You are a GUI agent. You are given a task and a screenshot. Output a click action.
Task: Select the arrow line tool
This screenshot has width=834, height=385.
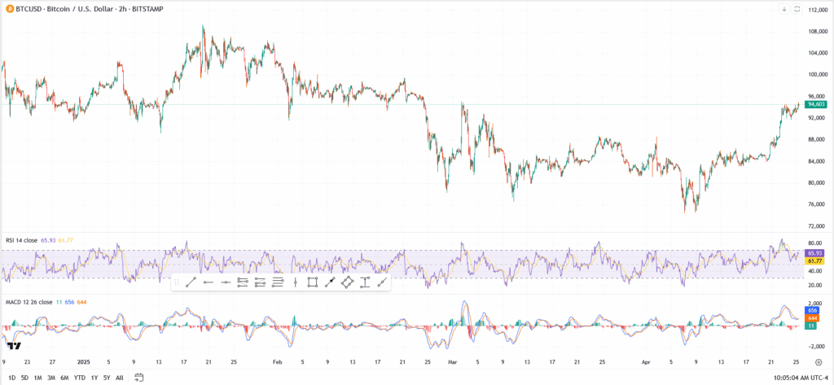pos(330,282)
